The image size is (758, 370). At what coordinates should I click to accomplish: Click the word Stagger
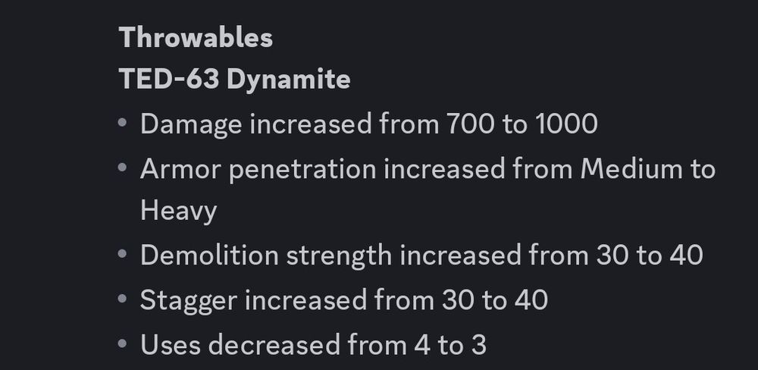click(189, 301)
